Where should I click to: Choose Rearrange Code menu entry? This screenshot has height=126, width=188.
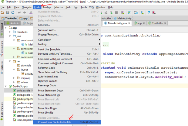click(67, 85)
